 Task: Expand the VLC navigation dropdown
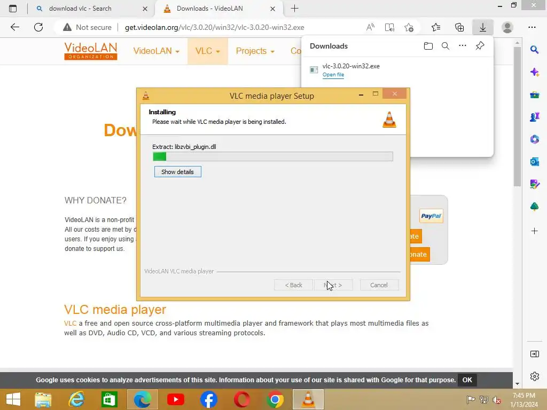click(x=208, y=51)
